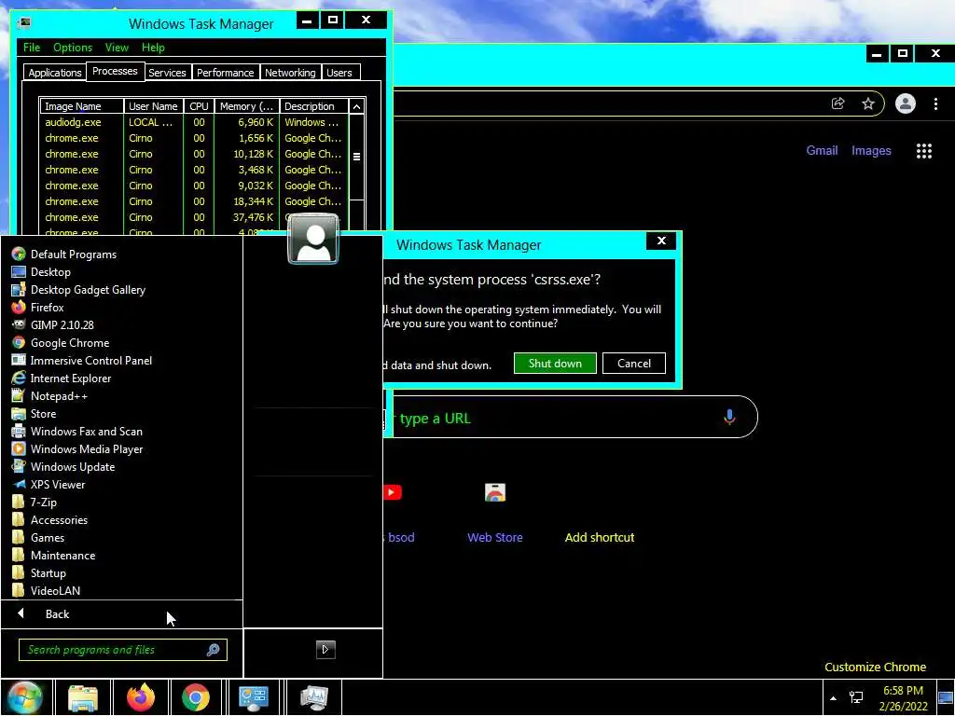This screenshot has width=955, height=716.
Task: Open shutdown options arrow in Start menu
Action: (325, 649)
